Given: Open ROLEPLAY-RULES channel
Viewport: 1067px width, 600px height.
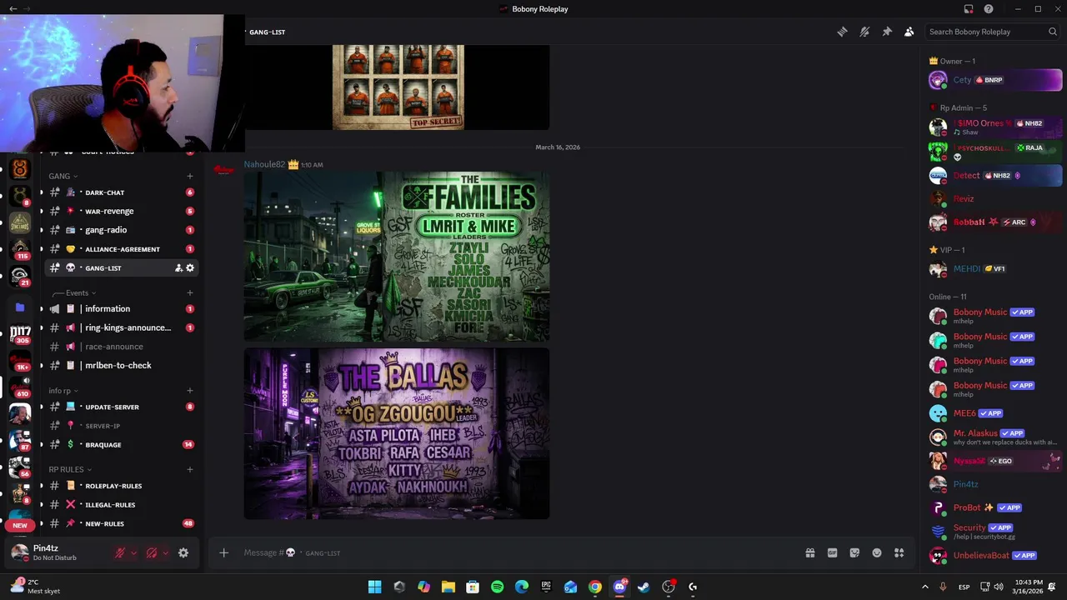Looking at the screenshot, I should 121,486.
